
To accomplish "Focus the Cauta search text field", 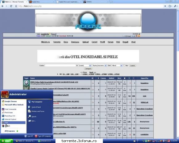I will 60,66.
